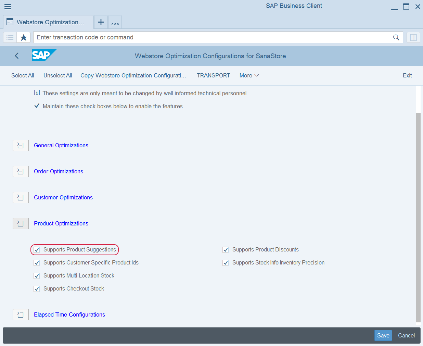Click the vertical scrollbar thumb

point(418,218)
